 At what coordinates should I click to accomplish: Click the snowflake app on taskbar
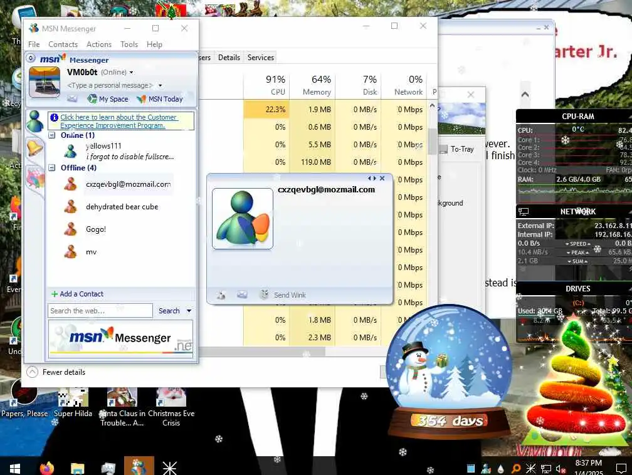(x=170, y=467)
